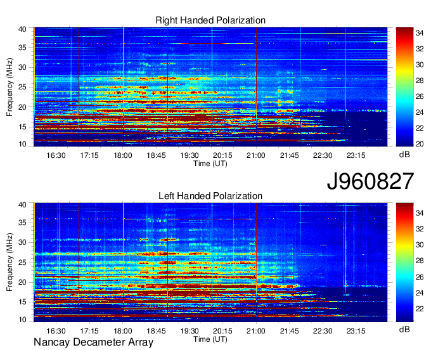Image resolution: width=431 pixels, height=350 pixels.
Task: Click the 34 dB tick on Left Handed colorbar
Action: pyautogui.click(x=420, y=213)
